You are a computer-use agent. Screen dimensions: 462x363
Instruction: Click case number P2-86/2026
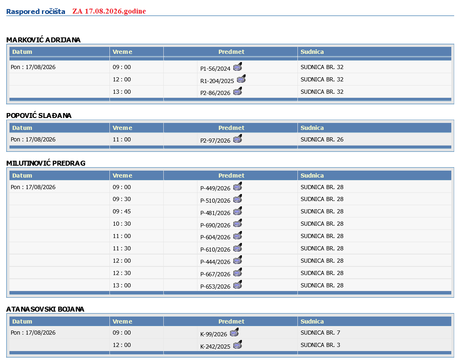tap(215, 93)
